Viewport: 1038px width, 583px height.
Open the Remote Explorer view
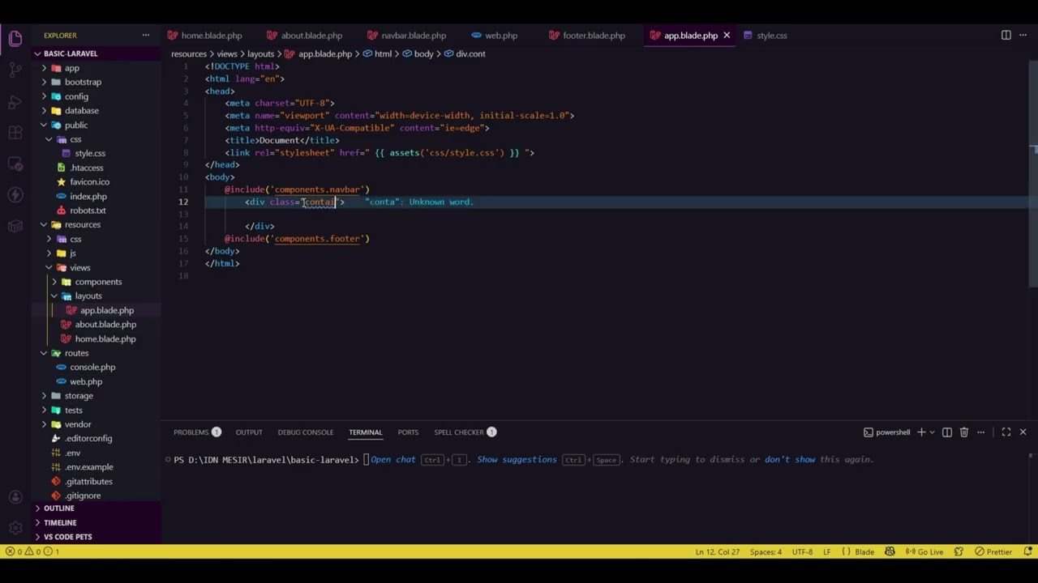(x=15, y=164)
